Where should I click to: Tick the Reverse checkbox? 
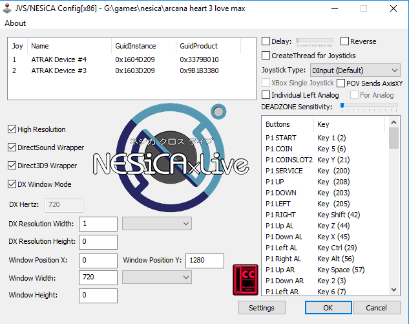pyautogui.click(x=344, y=41)
